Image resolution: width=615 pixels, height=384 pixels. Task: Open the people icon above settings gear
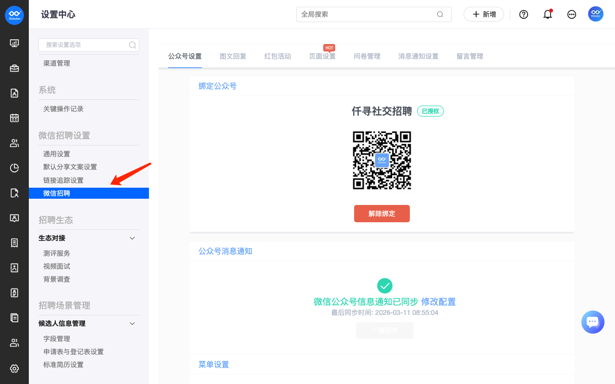(14, 343)
